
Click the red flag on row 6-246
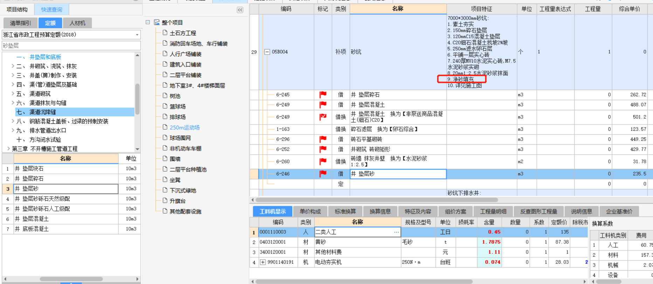click(x=323, y=173)
